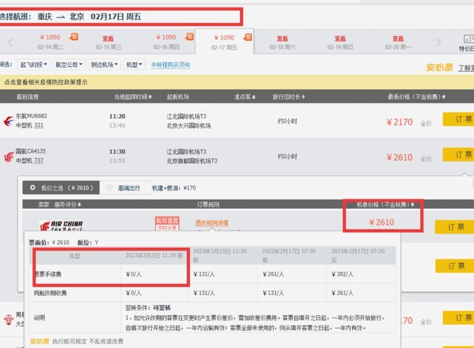Click the 了解 link beside 安心票
Screen dimensions: 474x348
pos(465,68)
